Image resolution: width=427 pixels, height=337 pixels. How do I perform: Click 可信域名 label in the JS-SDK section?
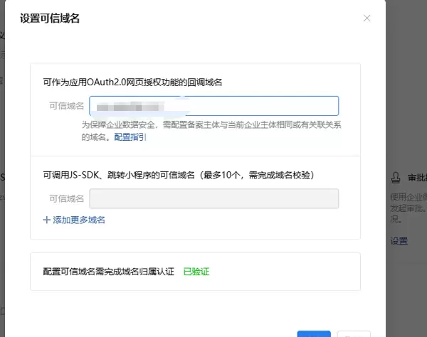66,198
